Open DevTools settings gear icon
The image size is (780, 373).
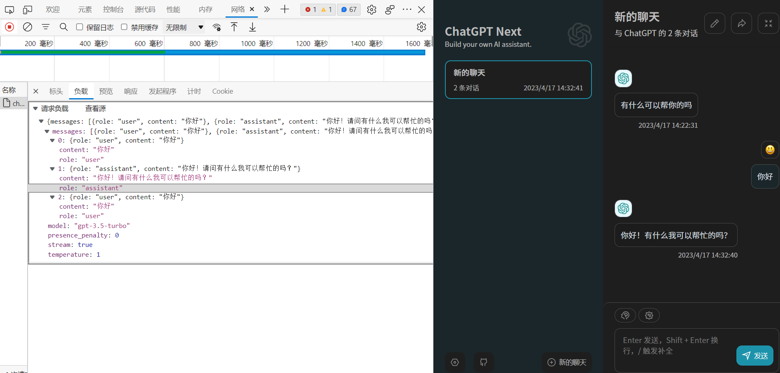372,9
